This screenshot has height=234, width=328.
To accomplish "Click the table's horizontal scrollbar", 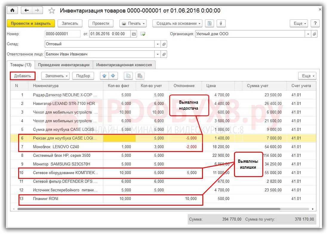I will coord(149,209).
